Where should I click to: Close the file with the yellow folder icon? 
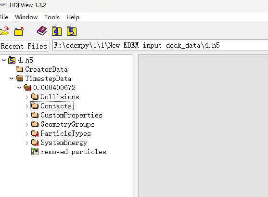click(19, 31)
